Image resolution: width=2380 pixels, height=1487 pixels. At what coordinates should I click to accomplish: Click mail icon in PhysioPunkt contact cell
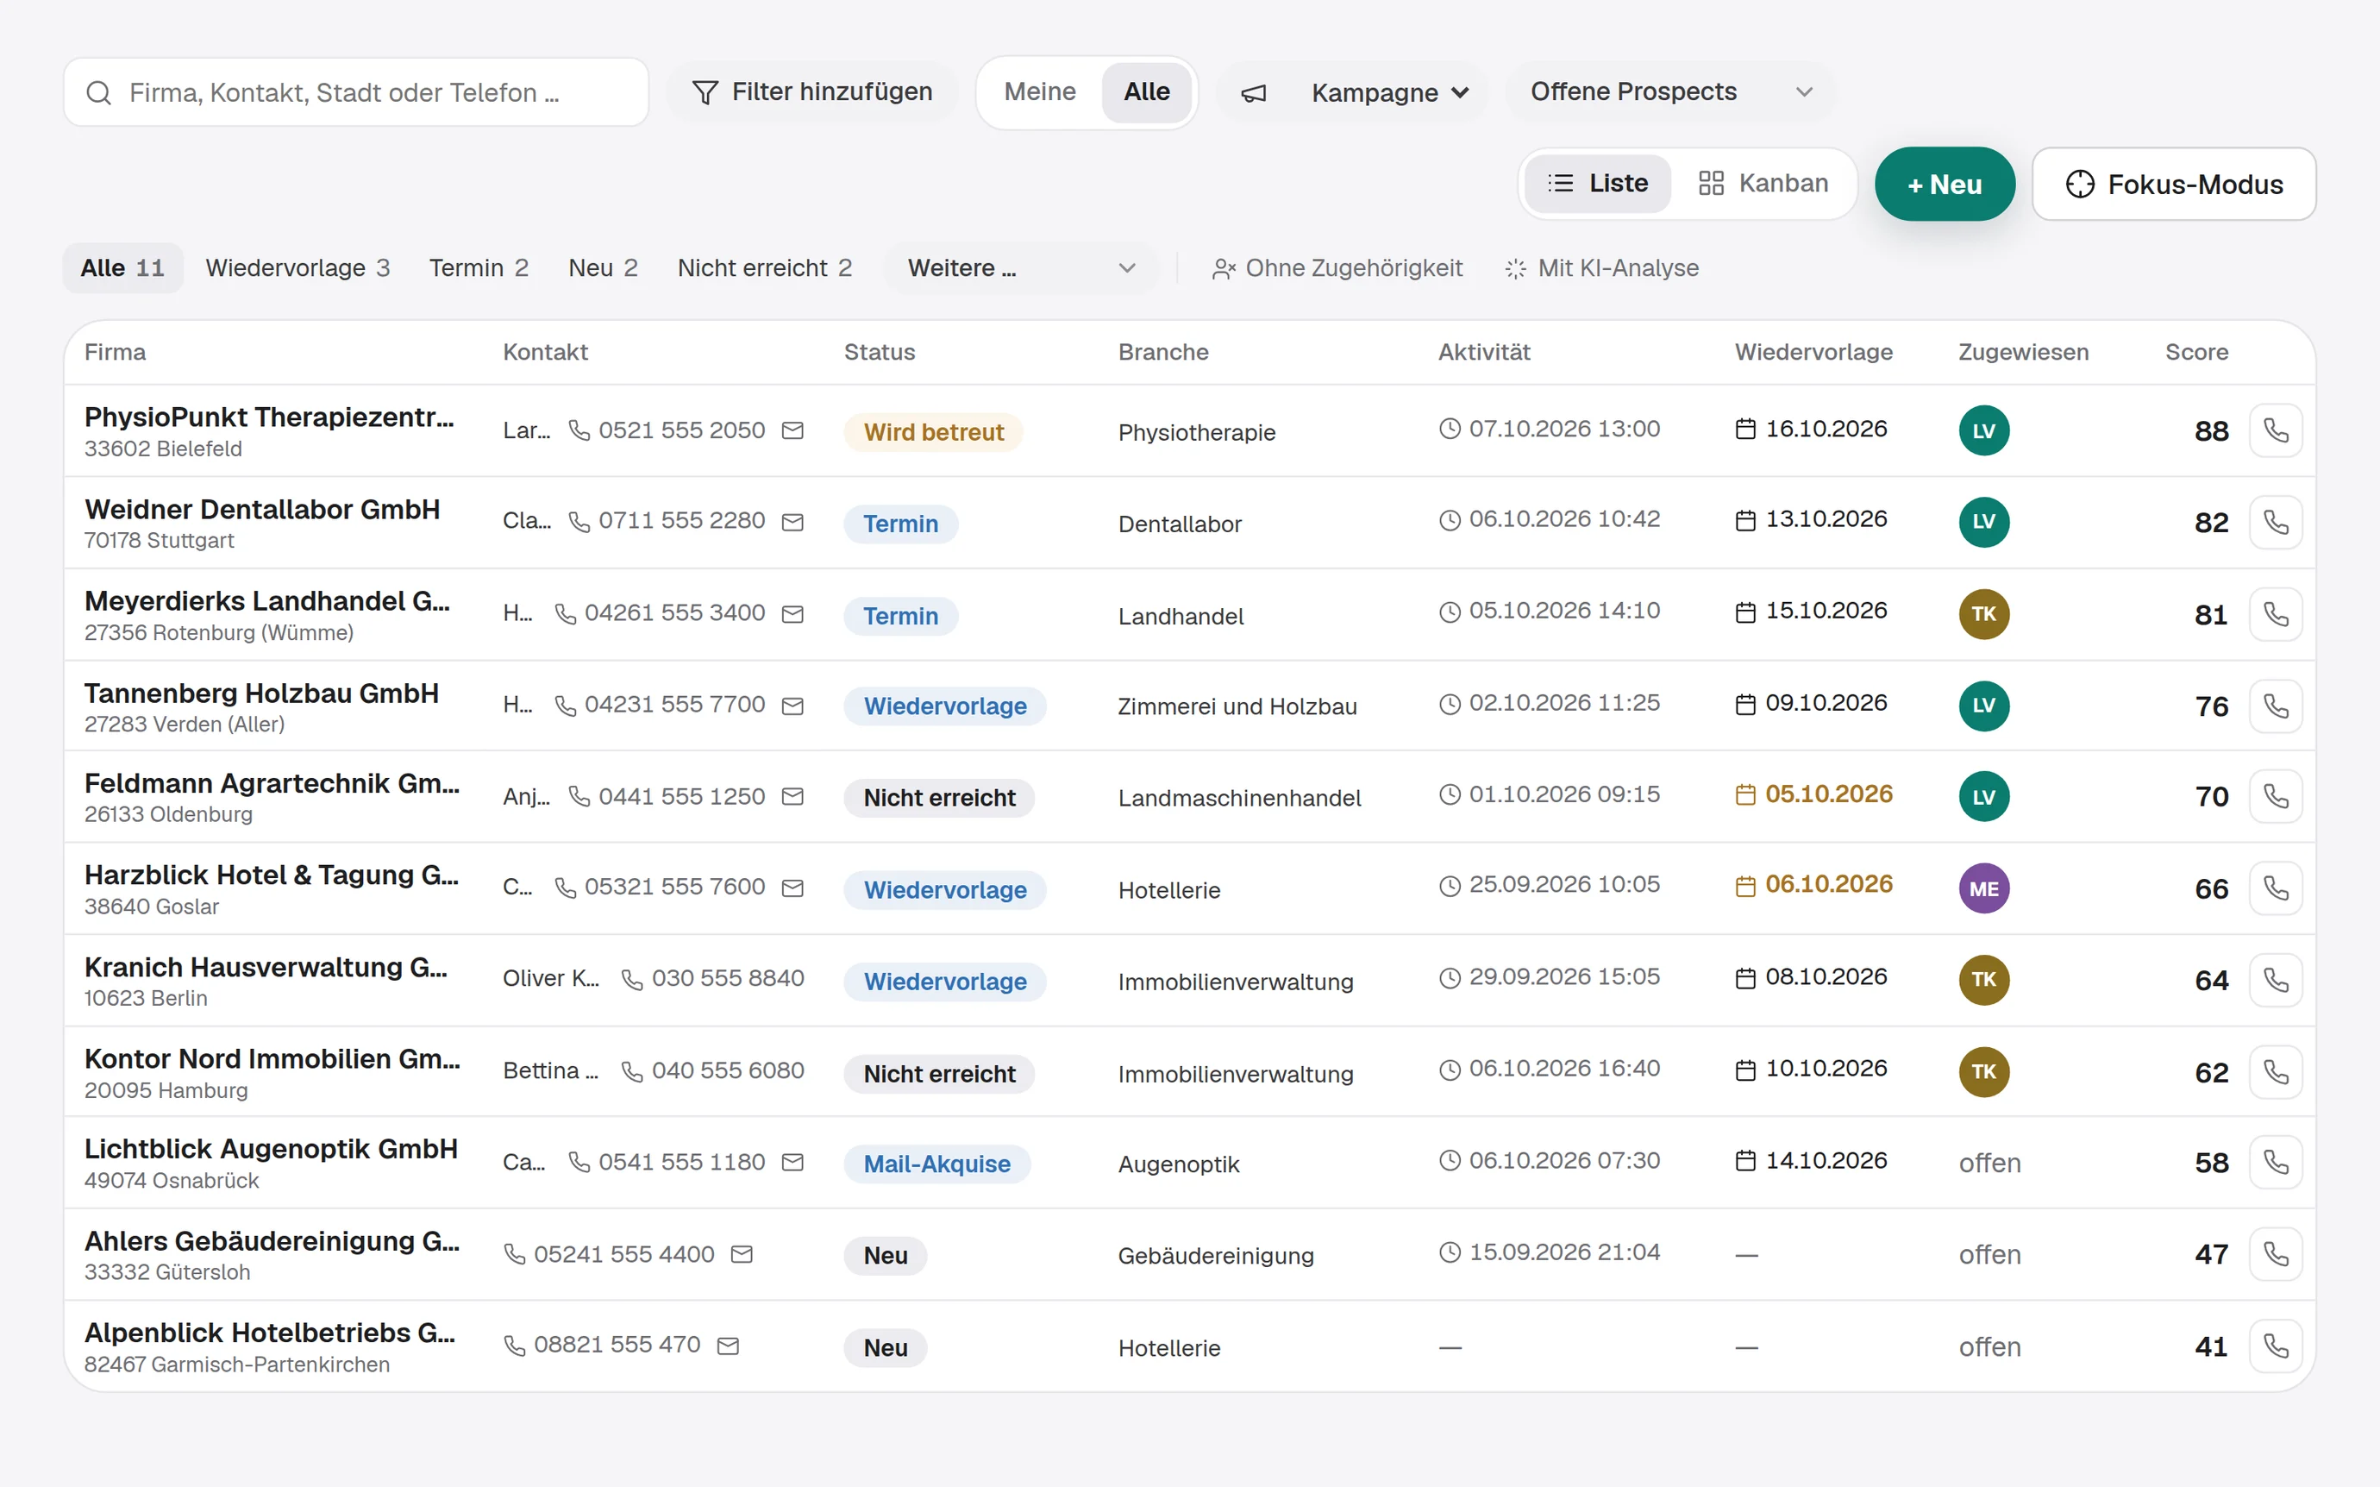point(792,430)
